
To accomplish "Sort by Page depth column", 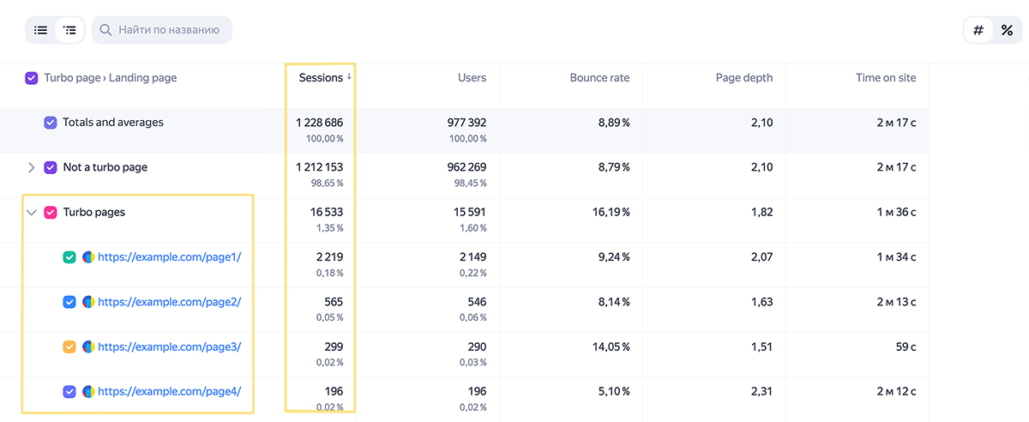I will [x=744, y=78].
